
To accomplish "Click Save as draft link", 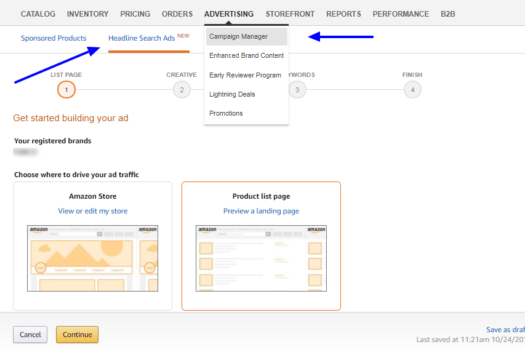I will pyautogui.click(x=505, y=330).
